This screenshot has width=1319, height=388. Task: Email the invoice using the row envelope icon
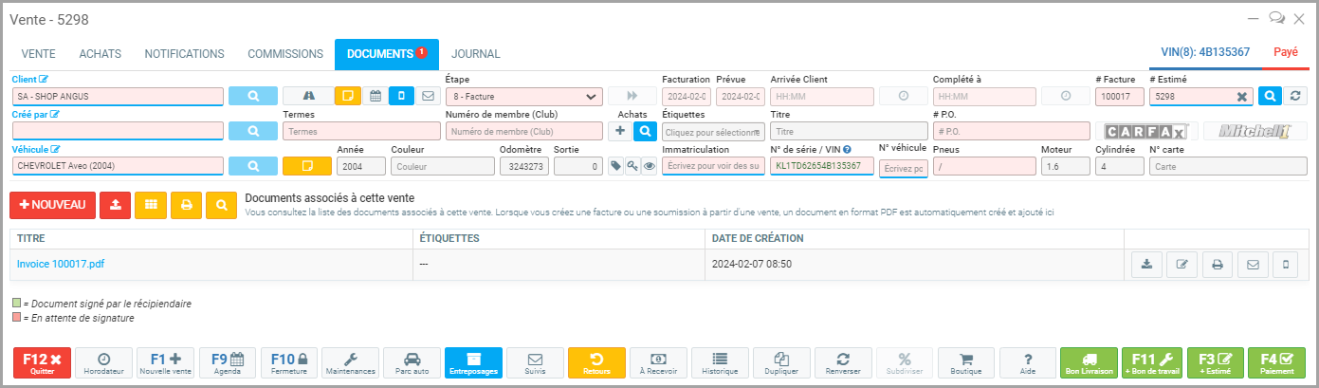(x=1252, y=265)
